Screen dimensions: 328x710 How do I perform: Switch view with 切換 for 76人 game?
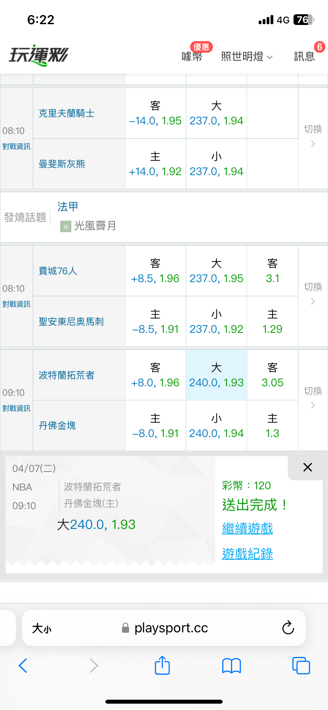[x=313, y=294]
